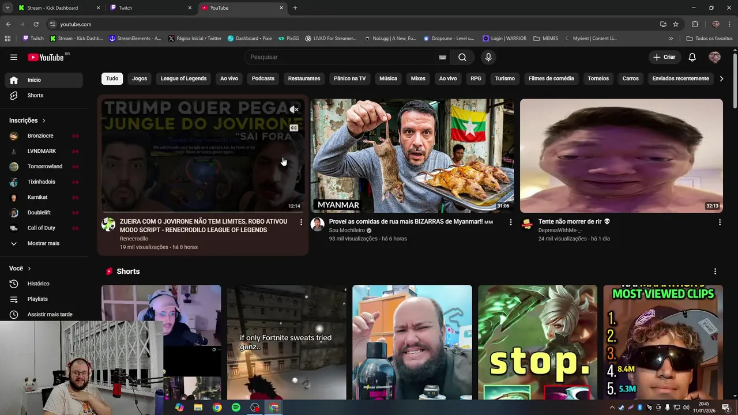The width and height of the screenshot is (738, 415).
Task: Open the LVNDMARK subscription channel
Action: click(x=44, y=151)
